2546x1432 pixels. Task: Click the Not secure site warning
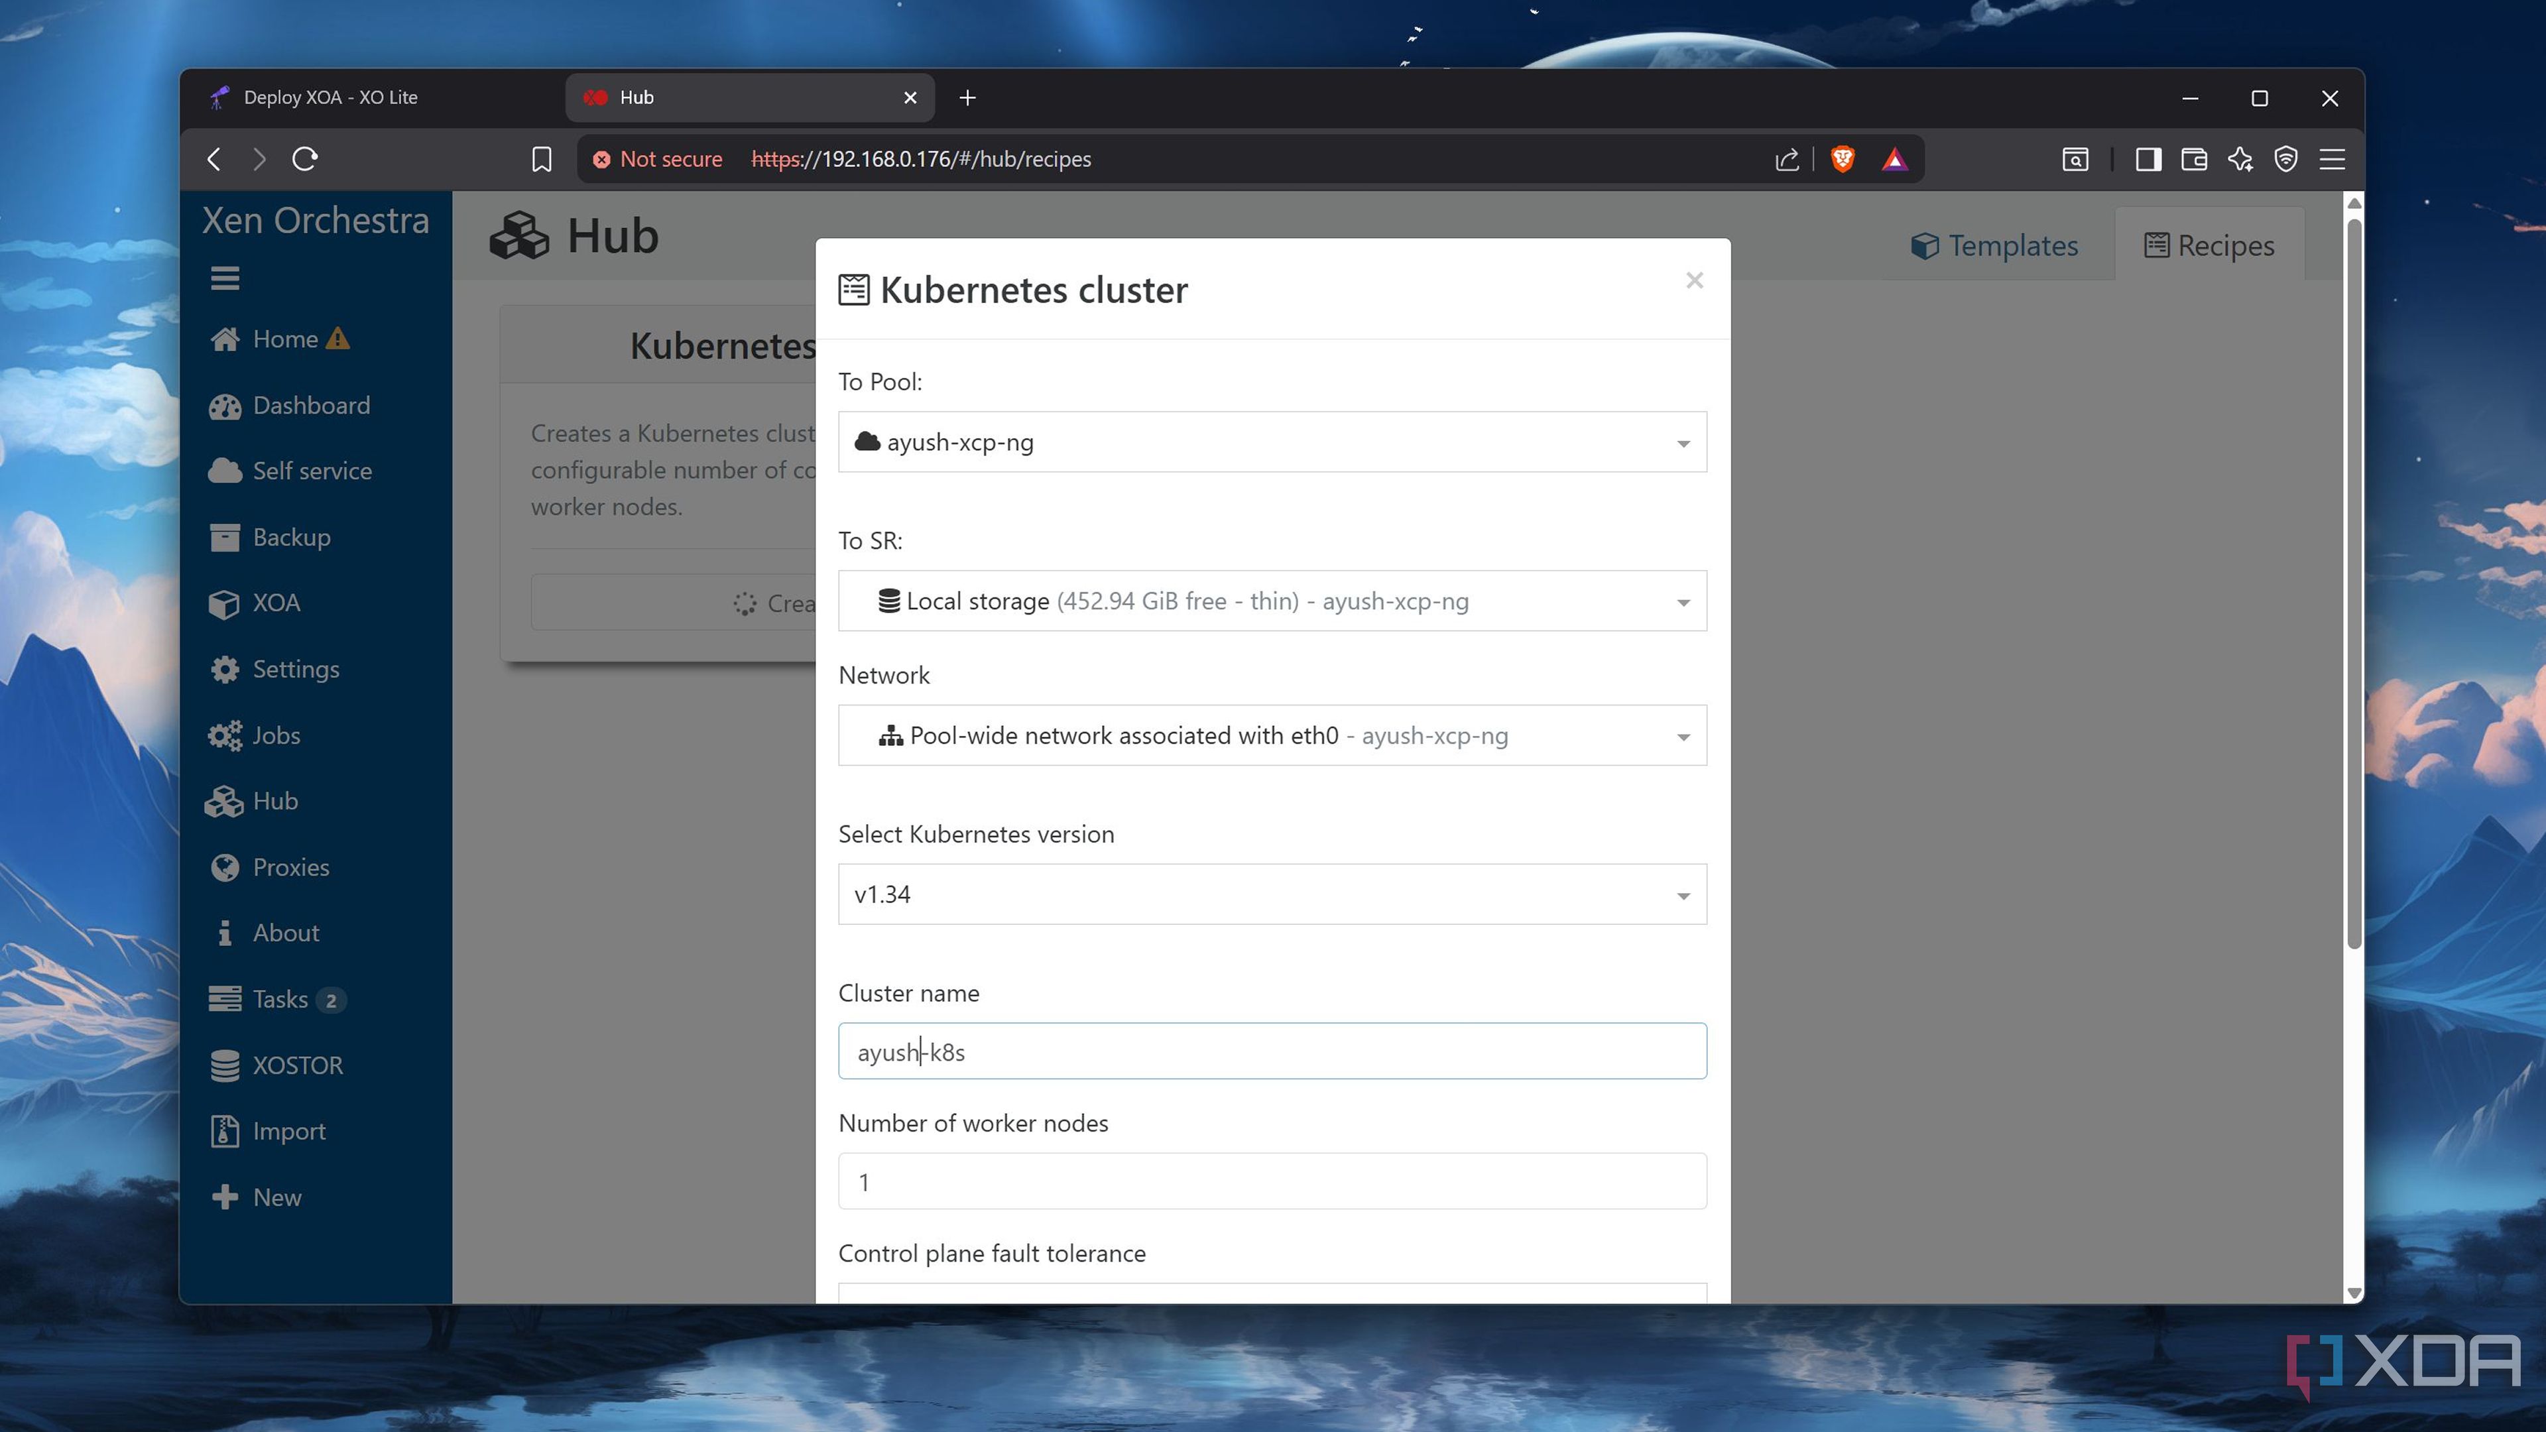coord(657,159)
